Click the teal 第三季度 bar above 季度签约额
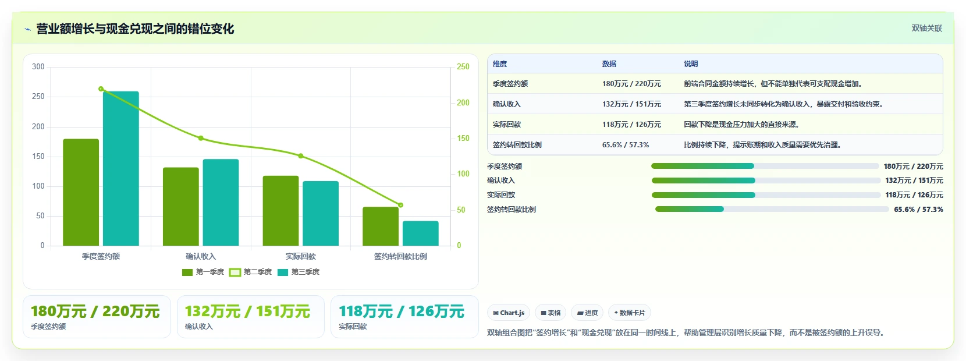The height and width of the screenshot is (361, 966). [121, 168]
